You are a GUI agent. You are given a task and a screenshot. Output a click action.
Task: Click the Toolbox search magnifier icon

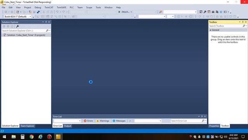[x=244, y=26]
